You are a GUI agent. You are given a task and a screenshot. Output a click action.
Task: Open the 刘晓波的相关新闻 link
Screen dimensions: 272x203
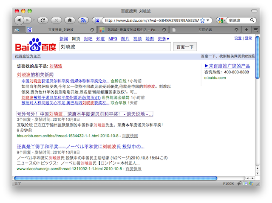[x=35, y=75]
